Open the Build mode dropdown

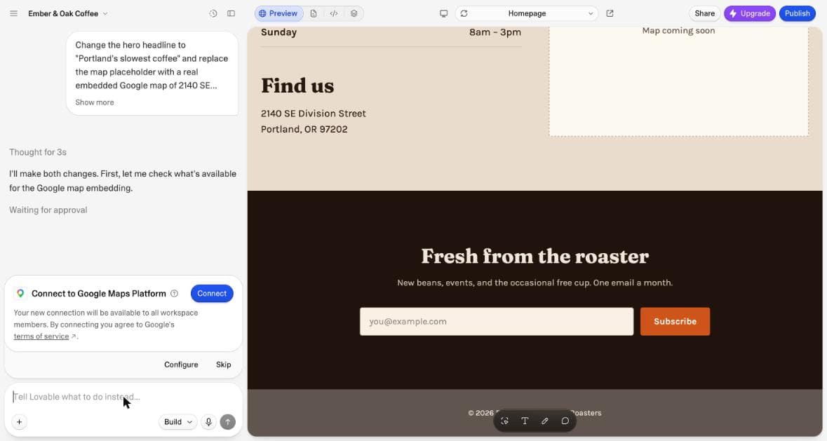click(x=177, y=422)
